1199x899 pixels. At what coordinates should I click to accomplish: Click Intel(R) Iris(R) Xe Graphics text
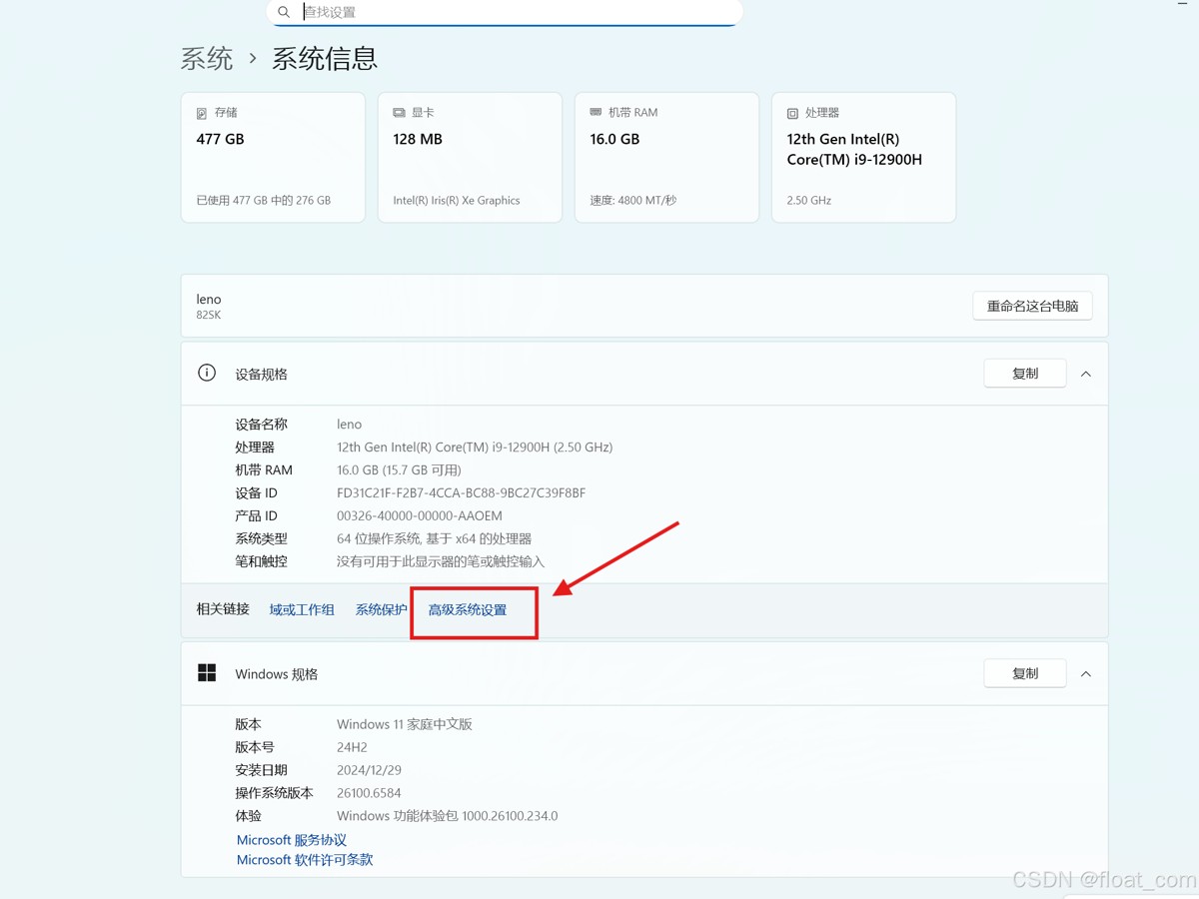[457, 201]
